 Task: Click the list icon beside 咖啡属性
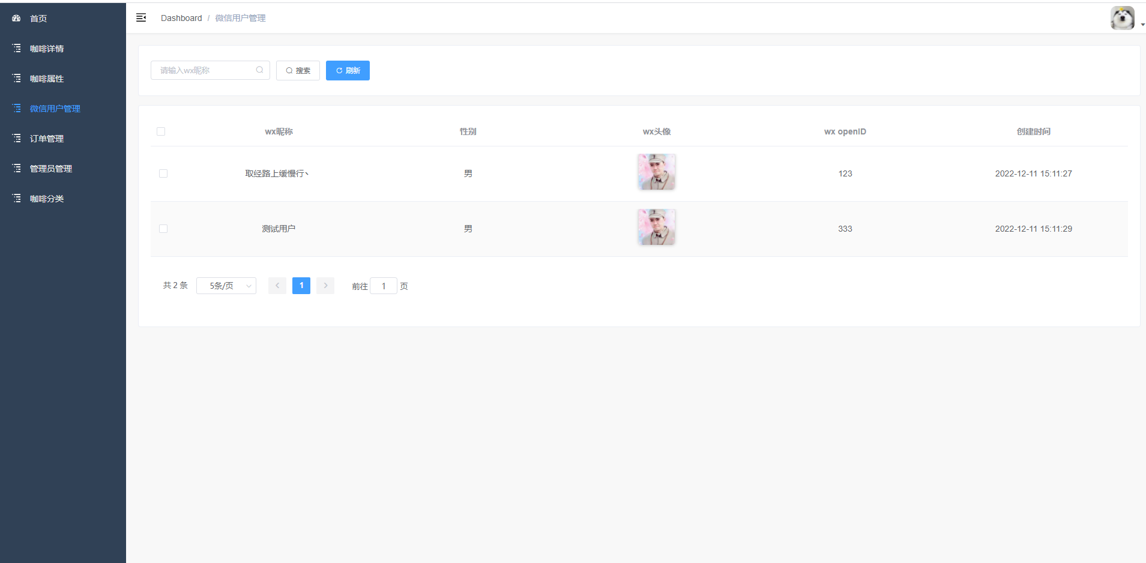click(17, 78)
